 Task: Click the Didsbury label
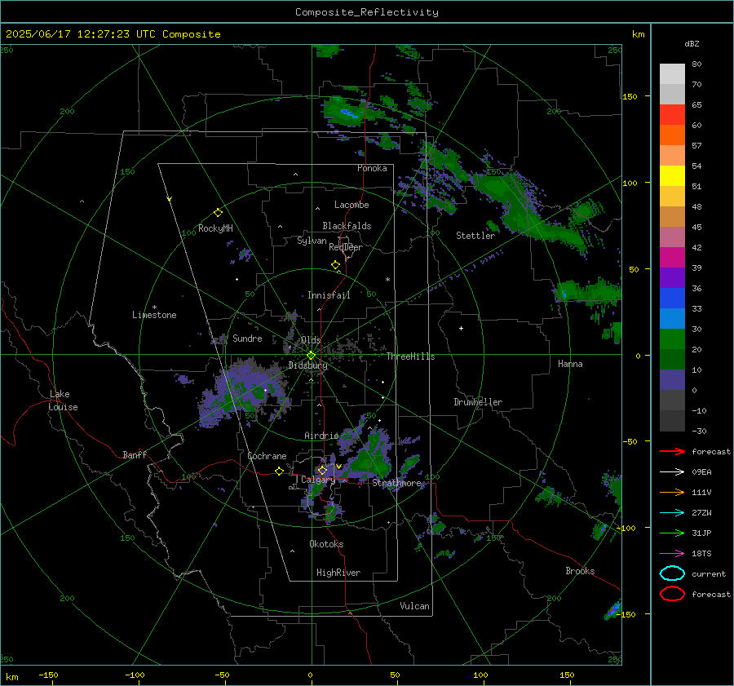coord(307,365)
